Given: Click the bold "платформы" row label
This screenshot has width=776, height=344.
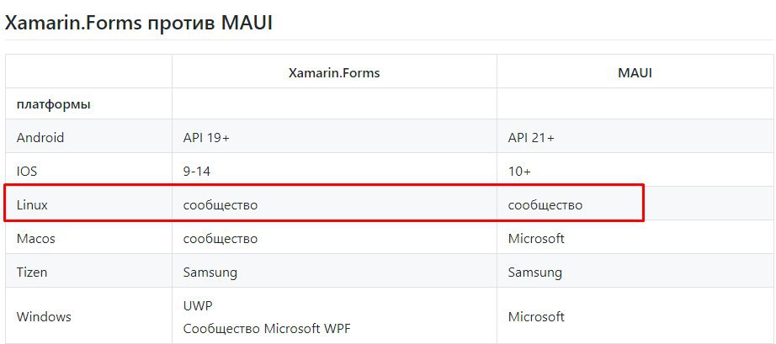Looking at the screenshot, I should coord(54,105).
